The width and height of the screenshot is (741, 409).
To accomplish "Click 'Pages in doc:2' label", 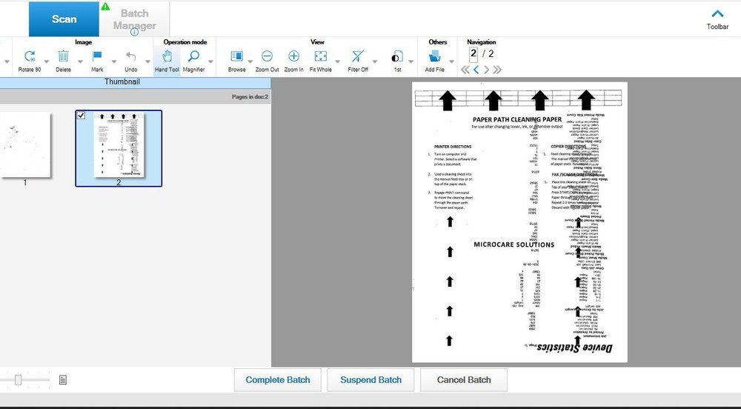I will coord(250,97).
